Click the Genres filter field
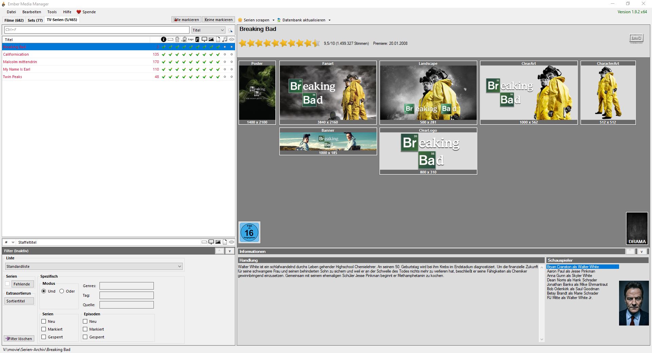 point(127,286)
